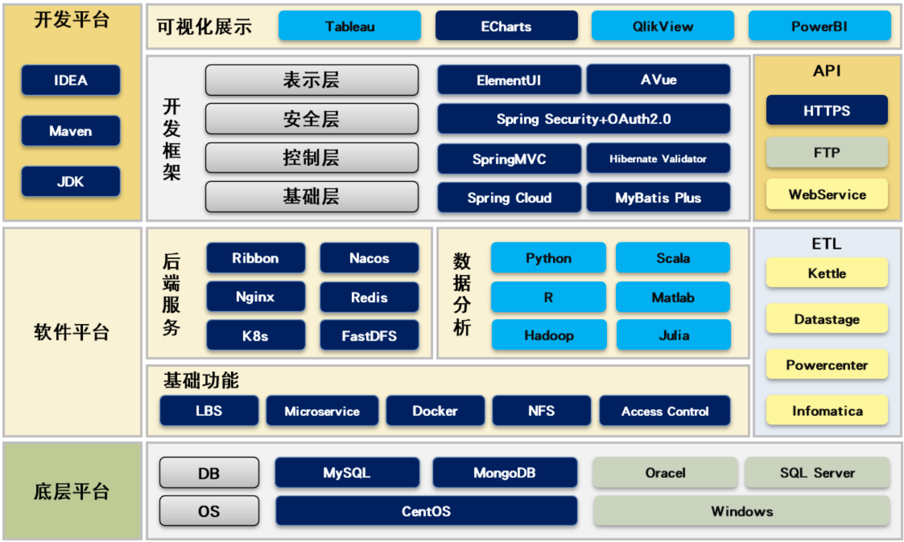
Task: Click the 底层平台 panel label
Action: tap(72, 492)
